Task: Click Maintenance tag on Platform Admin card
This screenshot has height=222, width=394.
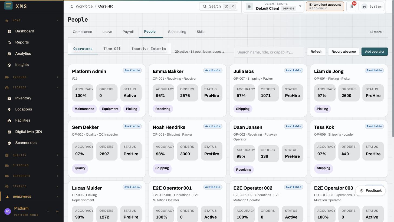Action: point(84,109)
